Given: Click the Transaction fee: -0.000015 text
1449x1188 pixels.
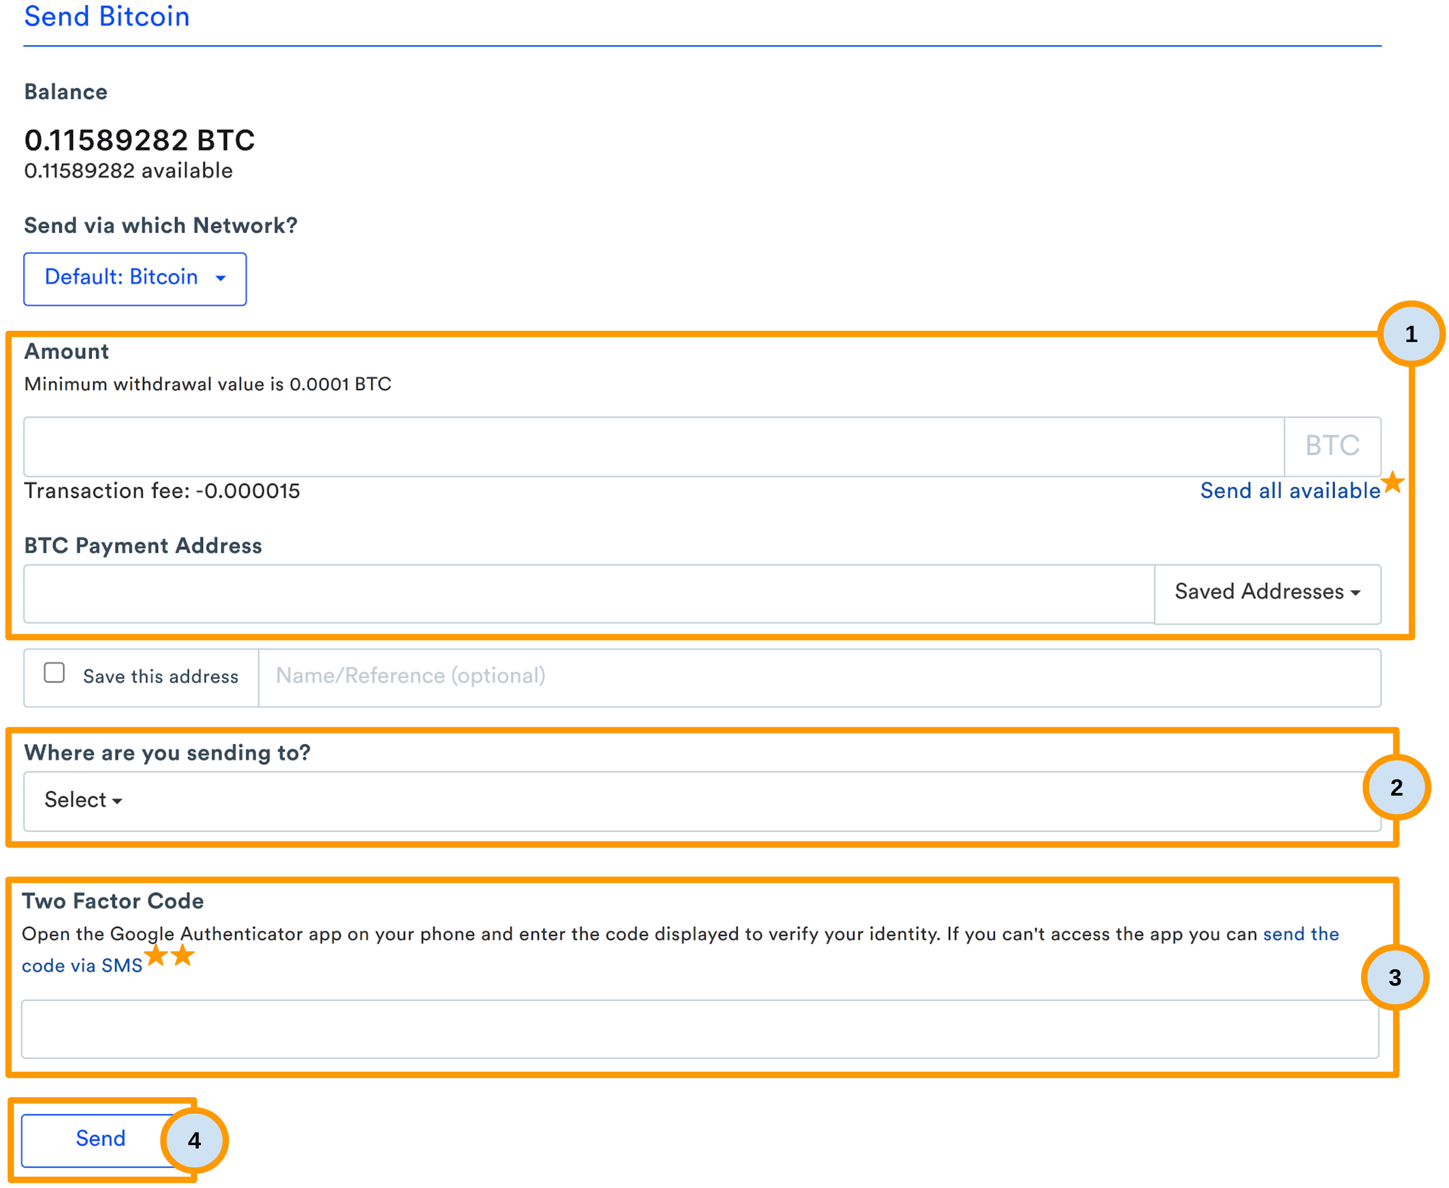Looking at the screenshot, I should click(162, 491).
